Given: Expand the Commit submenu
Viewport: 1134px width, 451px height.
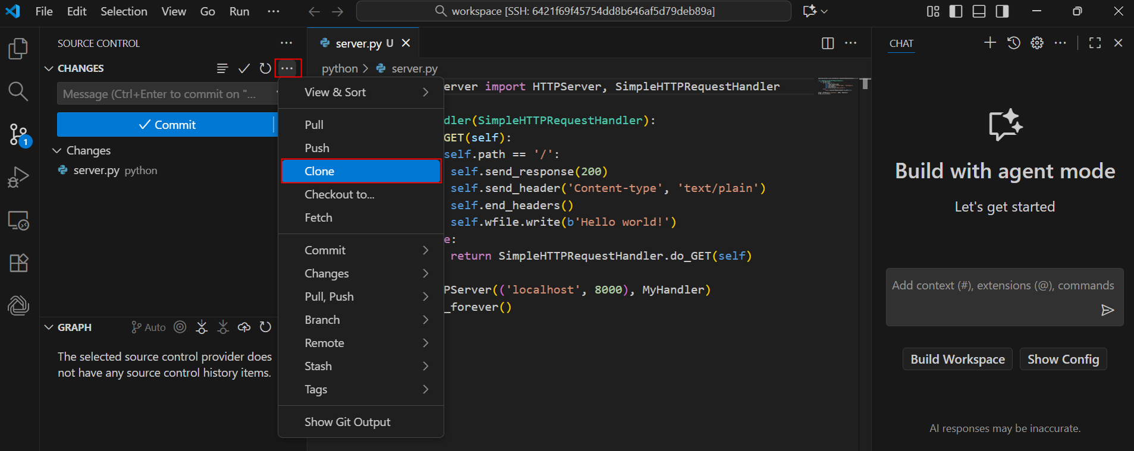Looking at the screenshot, I should click(361, 250).
